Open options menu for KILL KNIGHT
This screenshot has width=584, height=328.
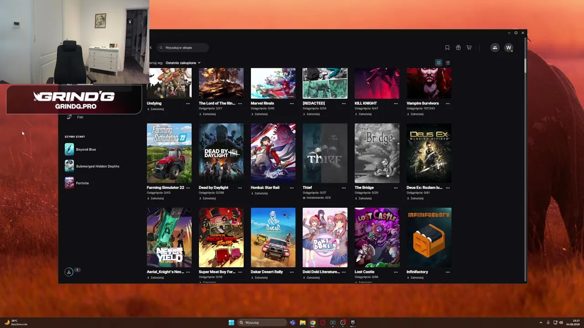point(396,103)
